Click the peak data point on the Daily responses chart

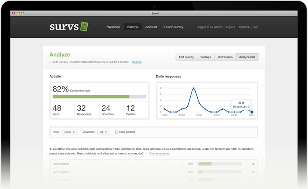click(194, 88)
